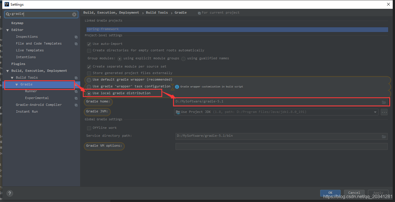
Task: Click the project-level icon beside Runner
Action: coord(76,91)
